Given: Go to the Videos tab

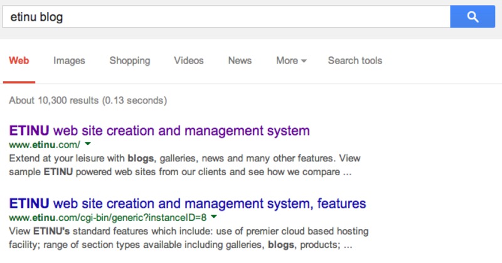Looking at the screenshot, I should 189,61.
